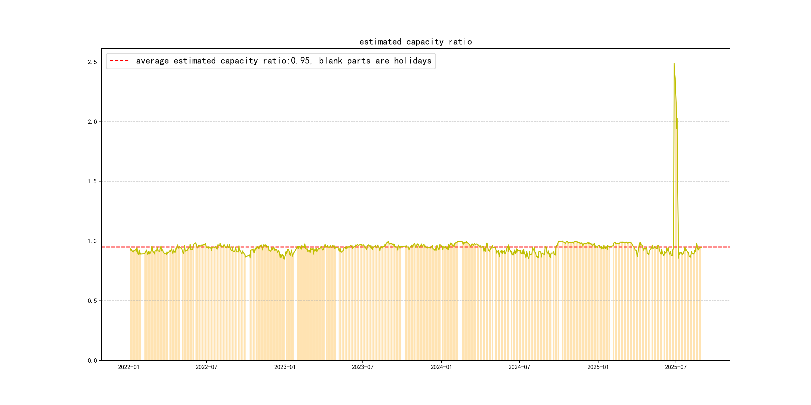Select the 2024-07 x-axis label
The width and height of the screenshot is (811, 405).
pyautogui.click(x=519, y=367)
